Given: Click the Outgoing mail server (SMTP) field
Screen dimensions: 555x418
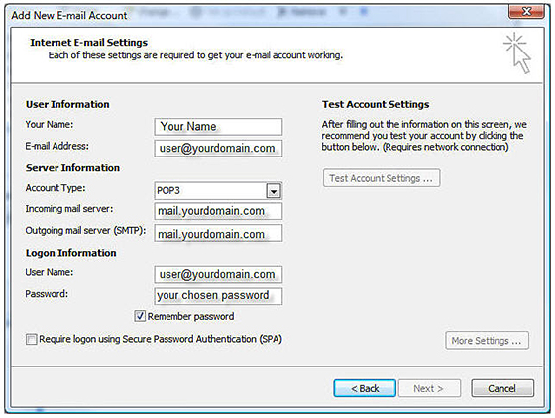Looking at the screenshot, I should (x=218, y=233).
